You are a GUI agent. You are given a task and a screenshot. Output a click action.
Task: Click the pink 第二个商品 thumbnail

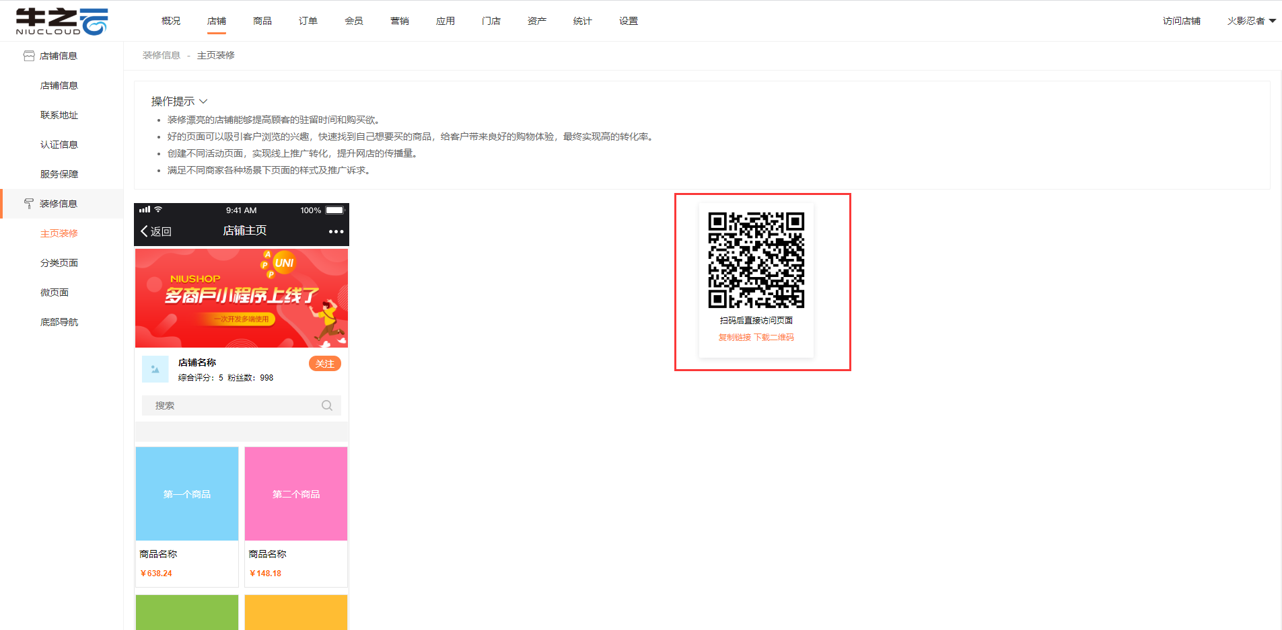tap(296, 494)
